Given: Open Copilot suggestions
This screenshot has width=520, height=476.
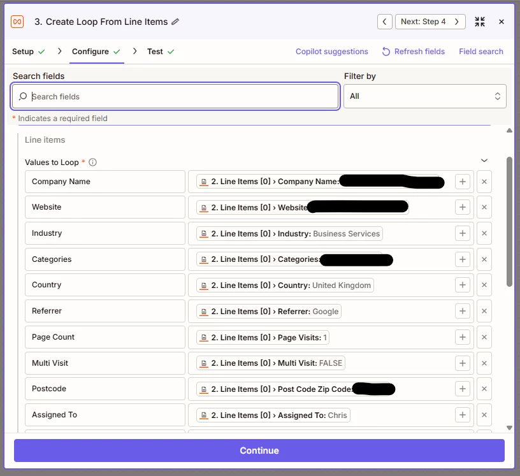Looking at the screenshot, I should pos(331,52).
